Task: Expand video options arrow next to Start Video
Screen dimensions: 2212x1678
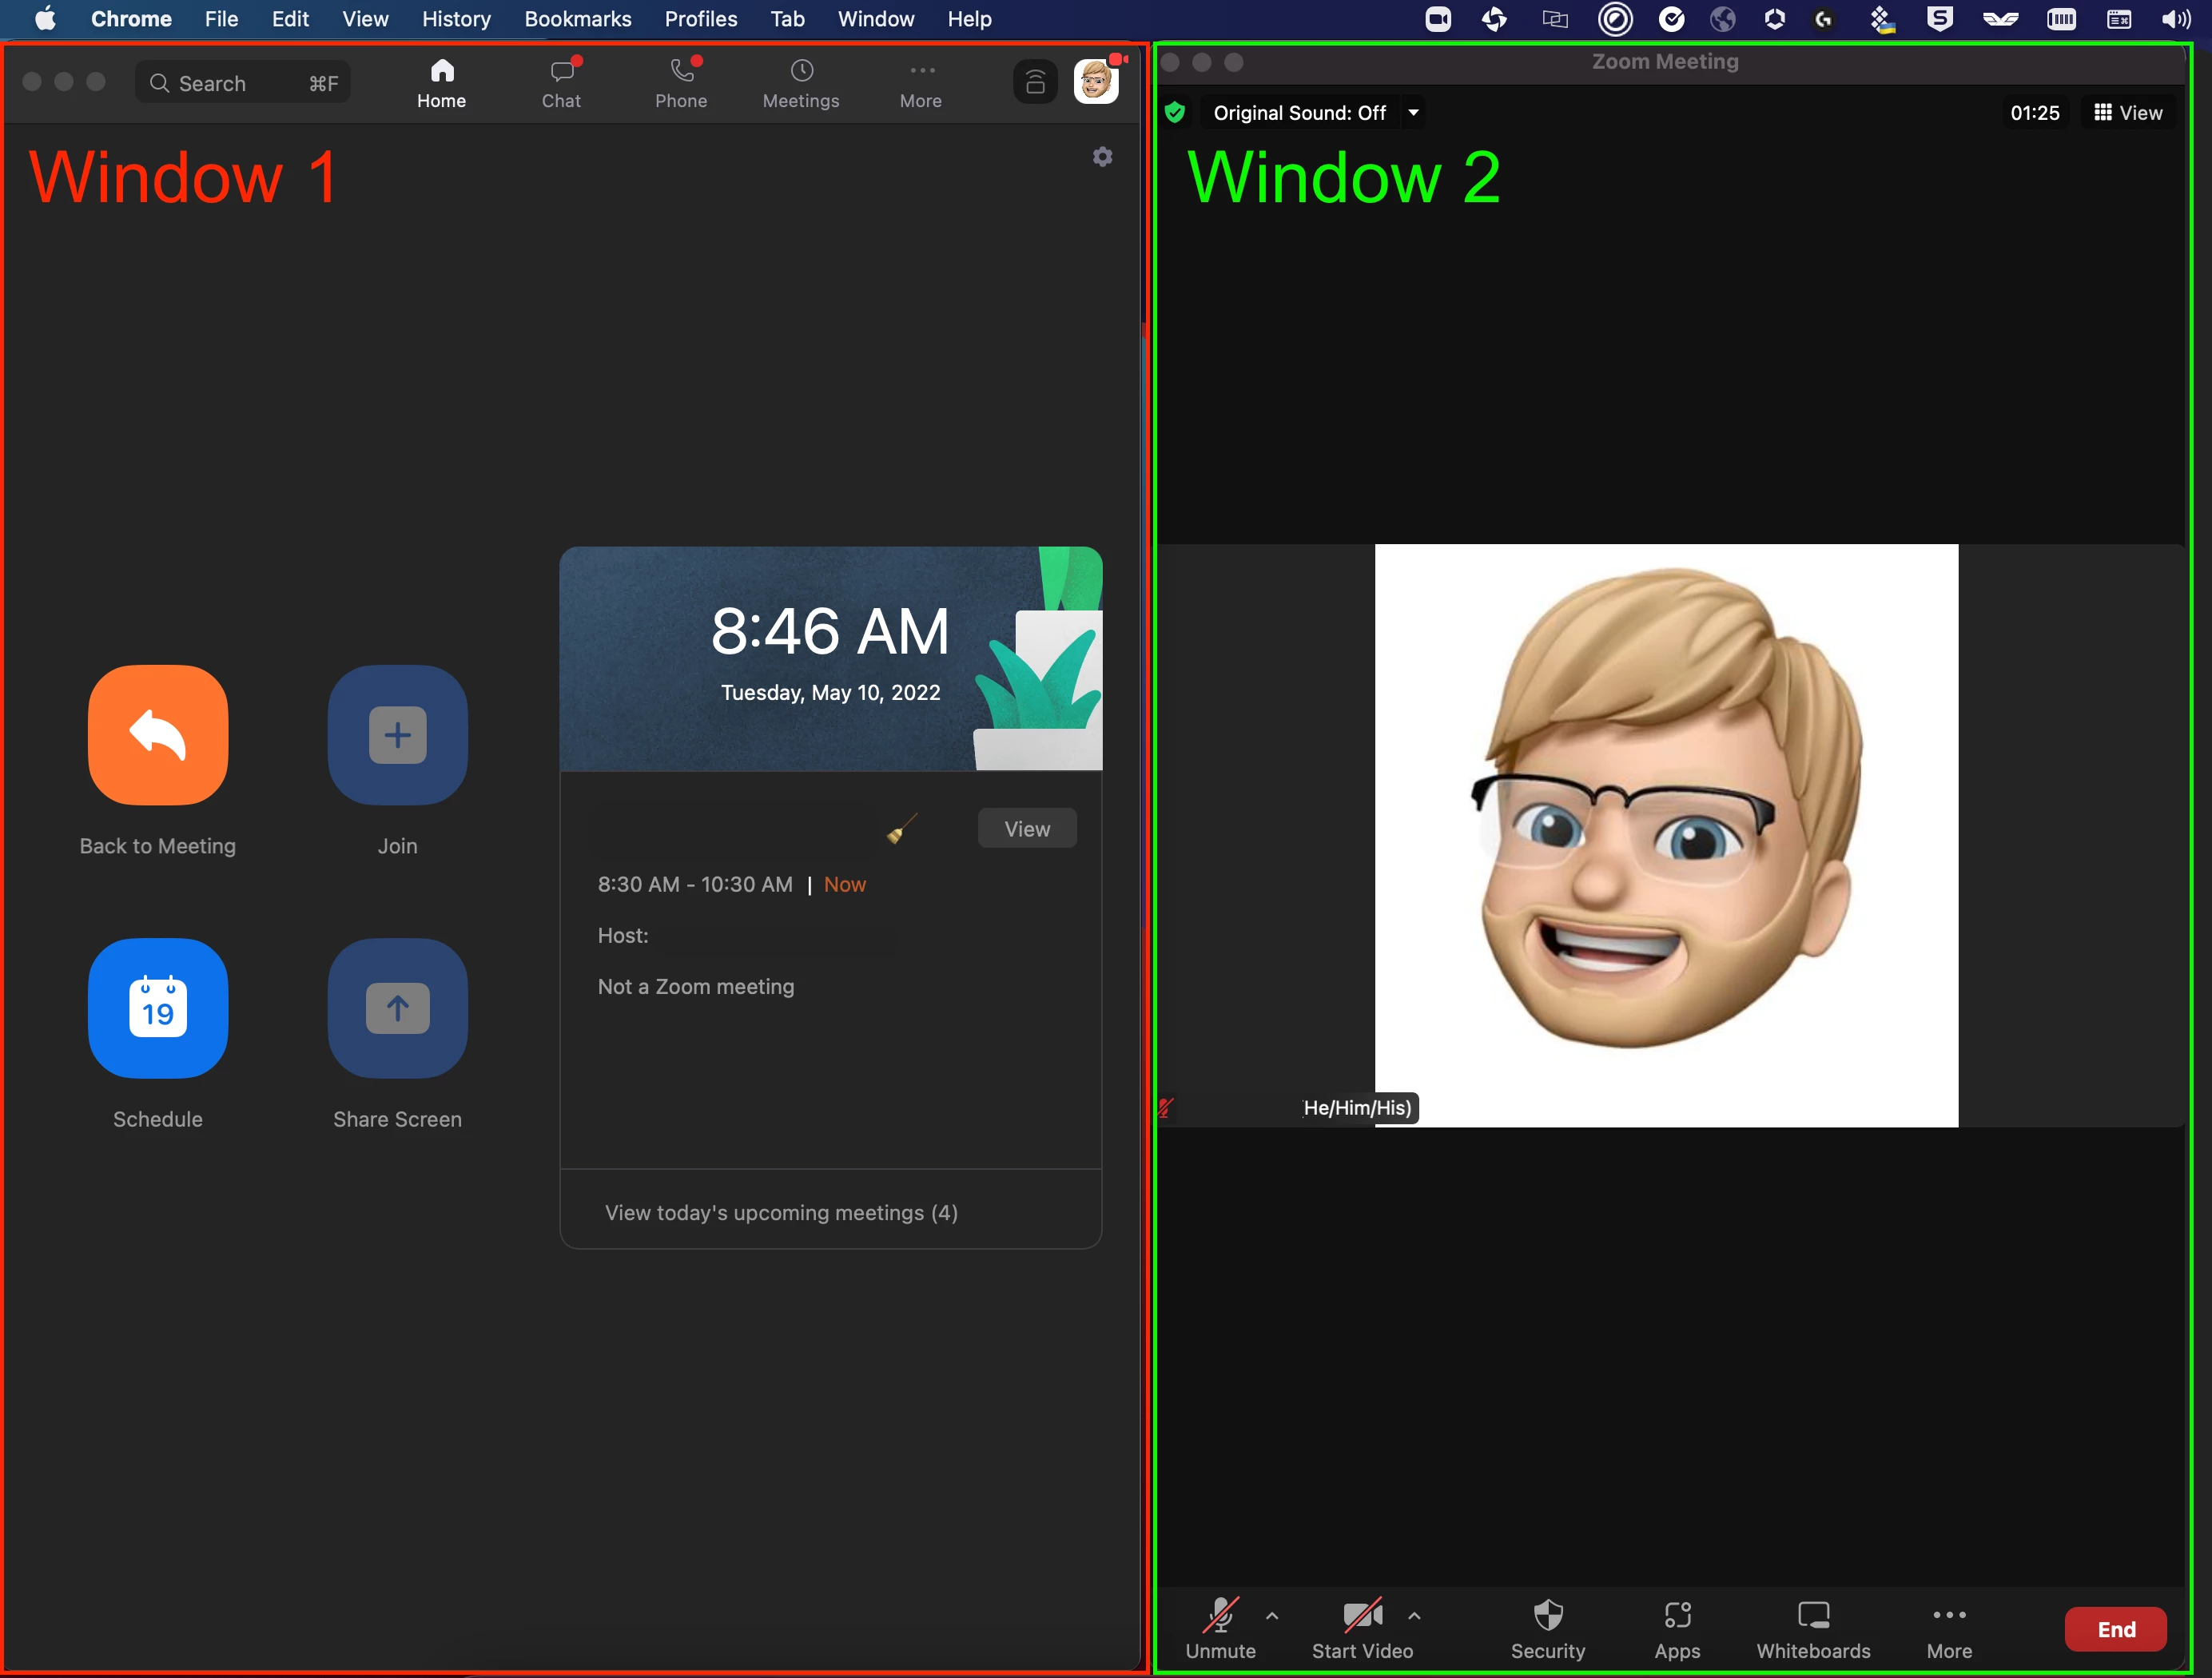Action: click(1414, 1615)
